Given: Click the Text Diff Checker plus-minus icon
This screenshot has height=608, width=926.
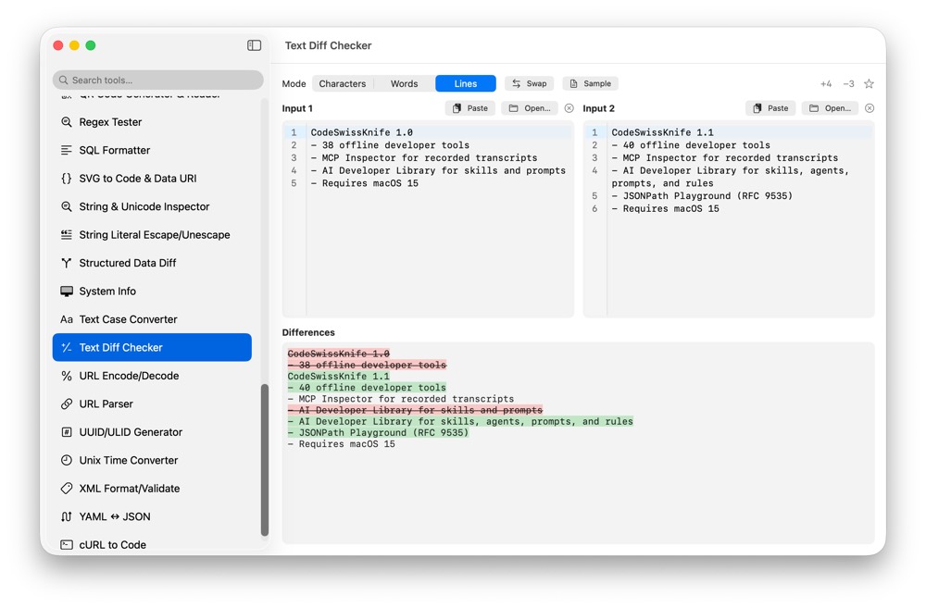Looking at the screenshot, I should click(x=66, y=347).
